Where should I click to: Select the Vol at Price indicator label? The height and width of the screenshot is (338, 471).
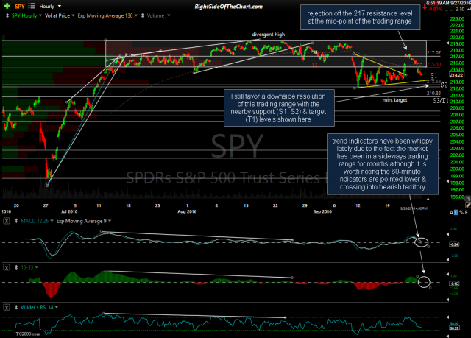tap(57, 15)
